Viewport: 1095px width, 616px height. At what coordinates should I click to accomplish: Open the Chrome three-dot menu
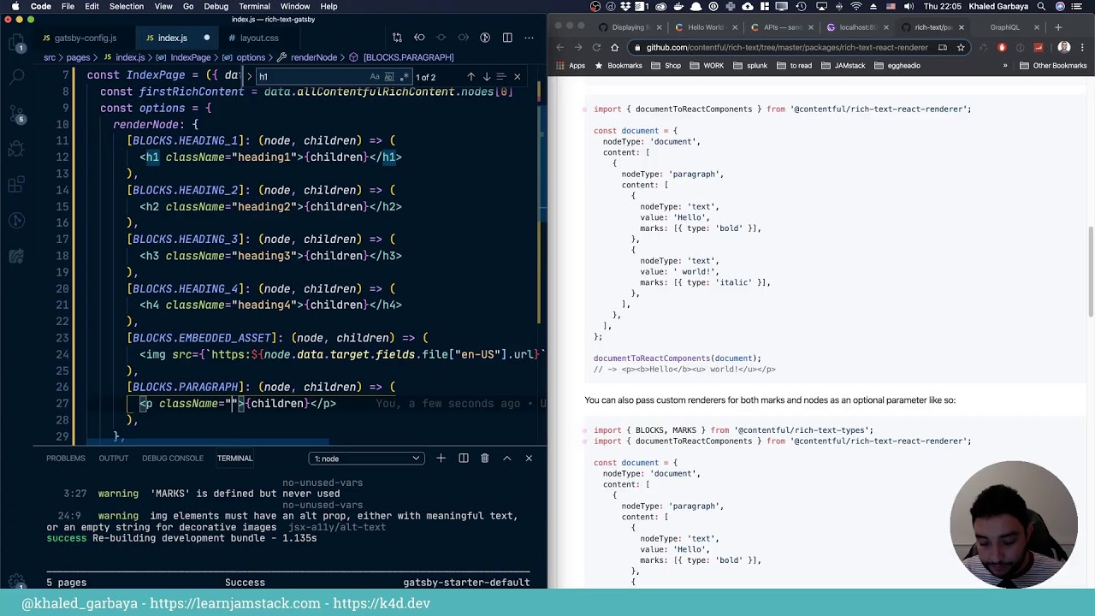click(1082, 48)
